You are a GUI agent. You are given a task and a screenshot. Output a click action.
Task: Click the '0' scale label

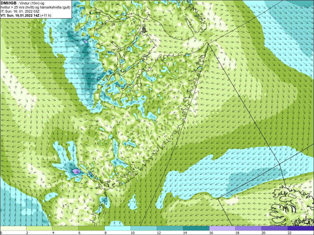point(1,233)
